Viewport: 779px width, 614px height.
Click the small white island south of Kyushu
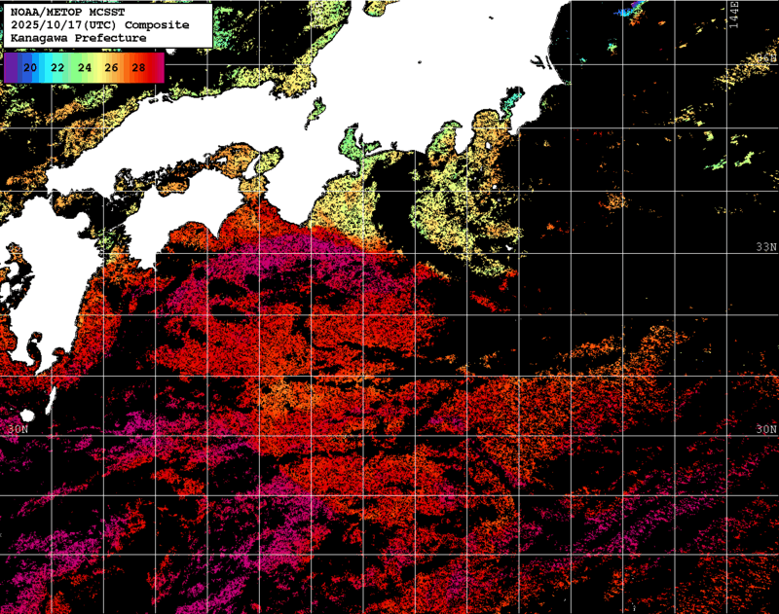click(51, 399)
